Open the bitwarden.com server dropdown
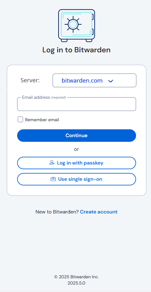151x292 pixels. pos(94,80)
